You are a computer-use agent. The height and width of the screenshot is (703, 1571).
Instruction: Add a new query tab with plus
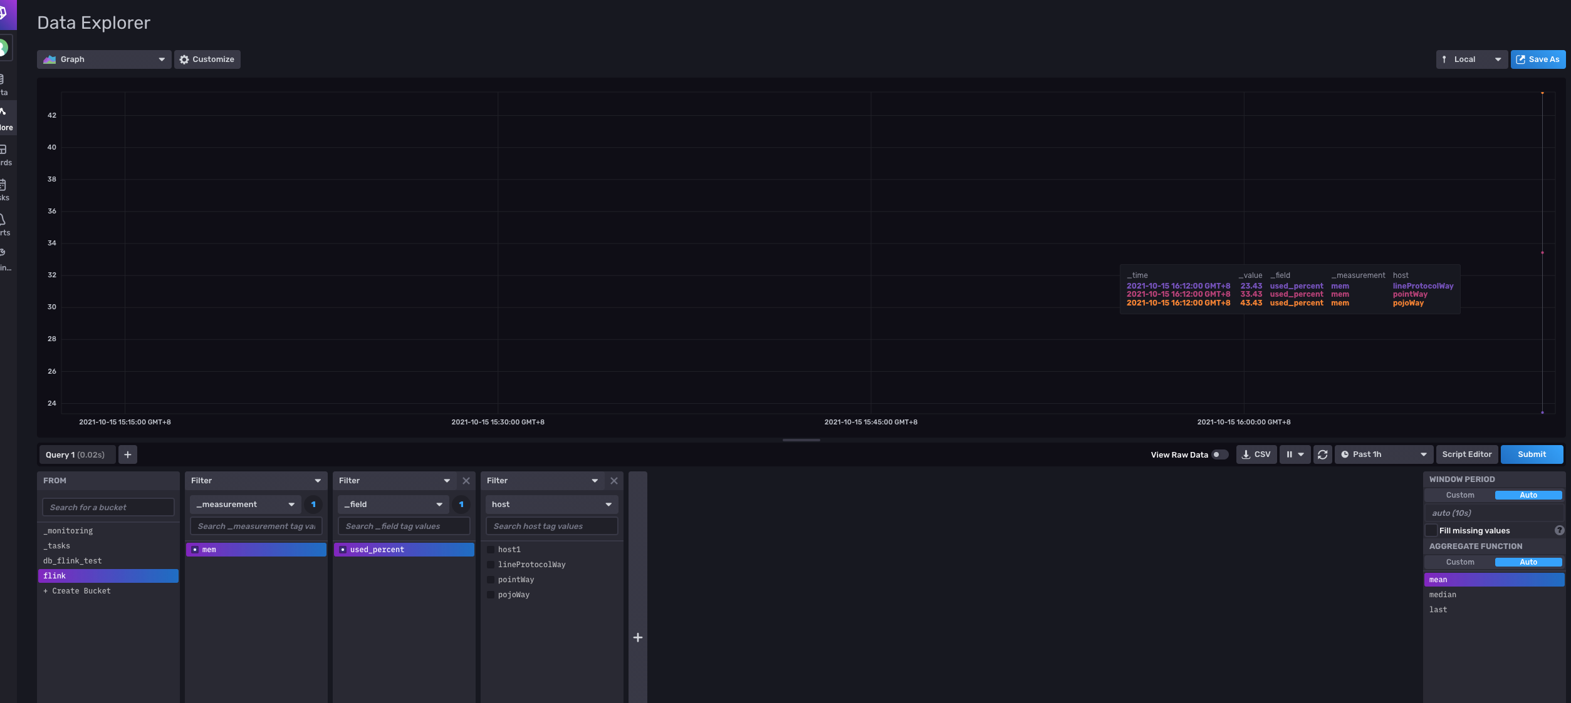tap(128, 454)
